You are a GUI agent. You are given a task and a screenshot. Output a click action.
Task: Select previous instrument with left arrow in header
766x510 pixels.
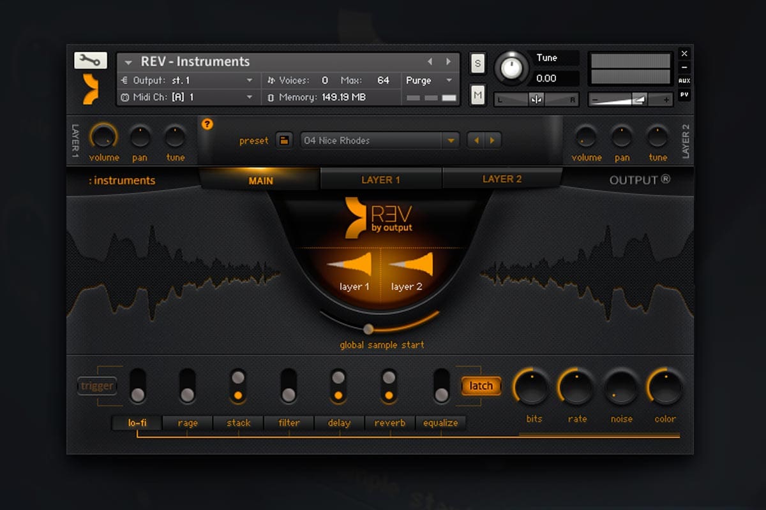(x=430, y=62)
